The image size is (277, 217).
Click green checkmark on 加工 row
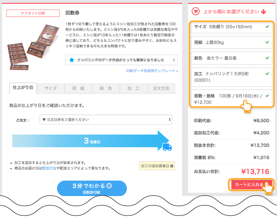point(267,73)
